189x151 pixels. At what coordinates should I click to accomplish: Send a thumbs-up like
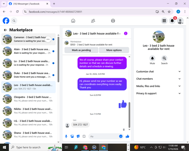click(127, 136)
